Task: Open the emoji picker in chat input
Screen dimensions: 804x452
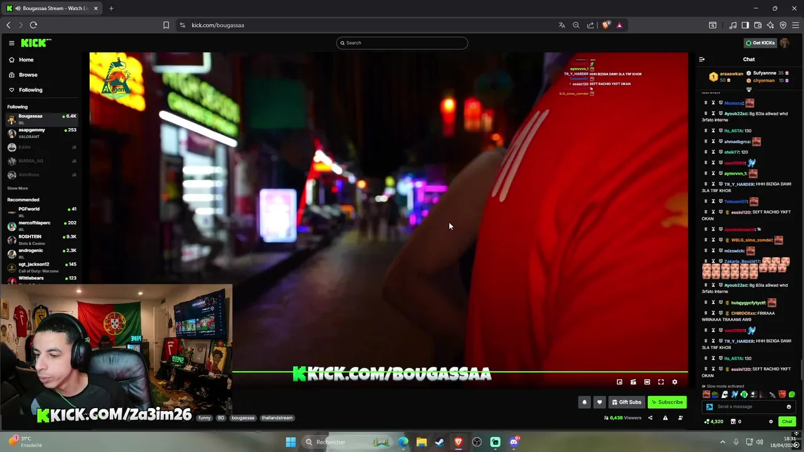Action: point(789,407)
